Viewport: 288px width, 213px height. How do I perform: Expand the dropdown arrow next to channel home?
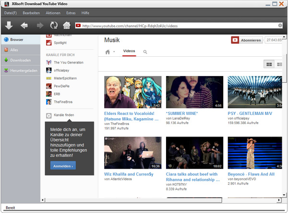114,51
